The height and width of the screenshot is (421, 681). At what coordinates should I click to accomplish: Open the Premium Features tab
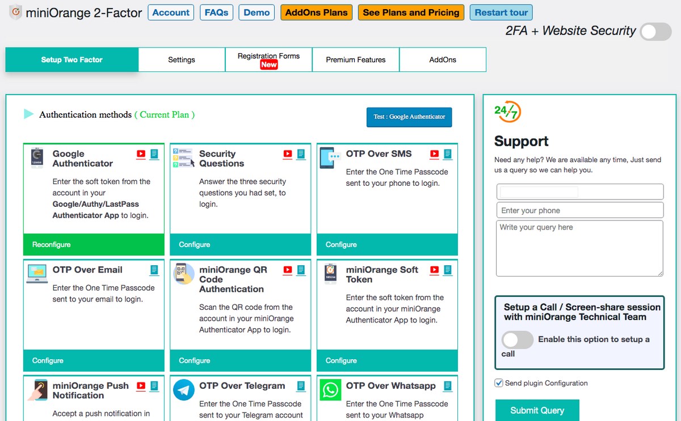coord(356,59)
